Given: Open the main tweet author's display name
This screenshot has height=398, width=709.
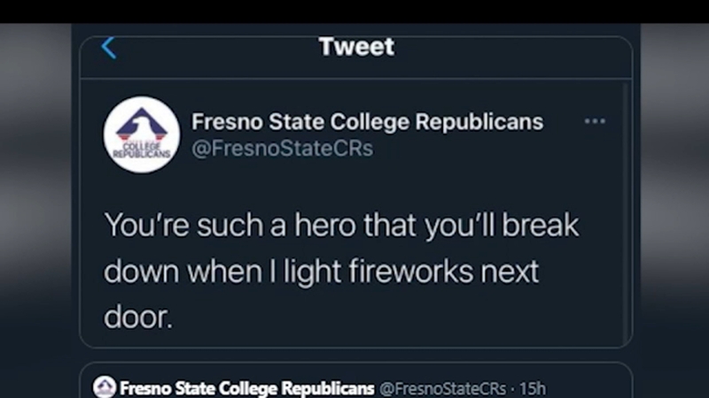Looking at the screenshot, I should pyautogui.click(x=367, y=122).
